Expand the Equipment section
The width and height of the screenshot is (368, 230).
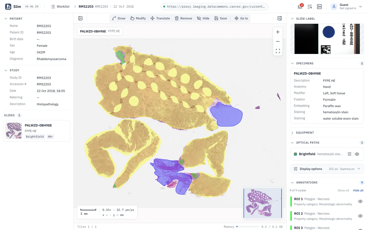[x=292, y=133]
